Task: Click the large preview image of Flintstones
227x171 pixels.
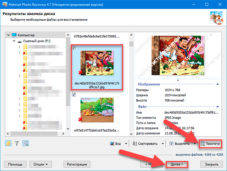Action: click(x=178, y=55)
